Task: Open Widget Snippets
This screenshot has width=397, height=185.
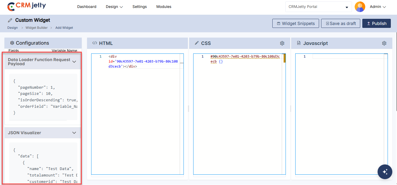Action: (296, 23)
